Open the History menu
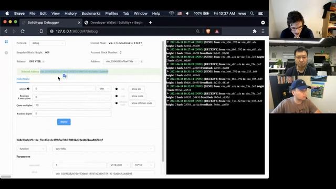The image size is (336, 189). tap(70, 13)
